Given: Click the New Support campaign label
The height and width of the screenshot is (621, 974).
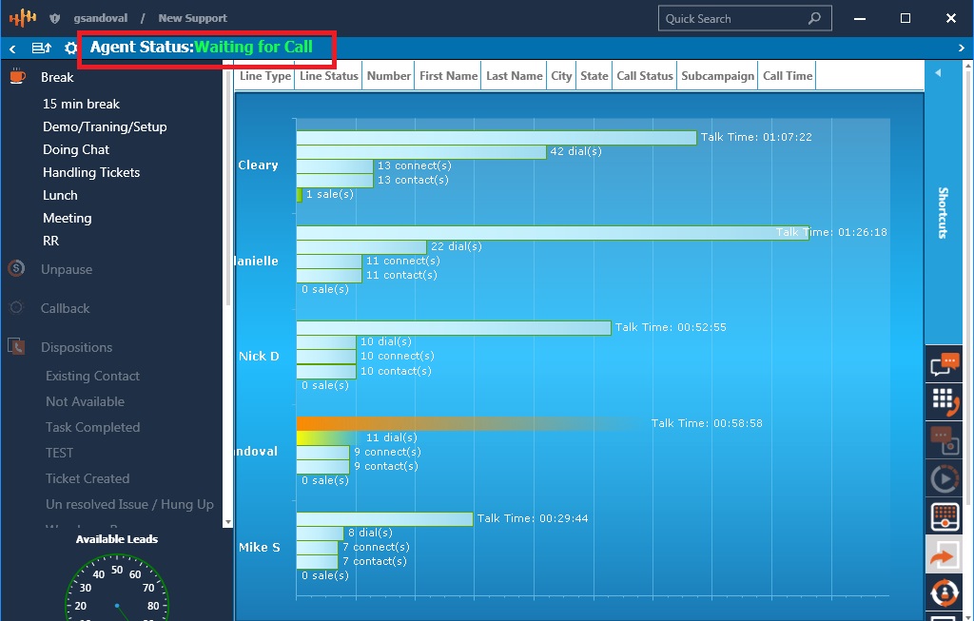Looking at the screenshot, I should click(x=192, y=18).
